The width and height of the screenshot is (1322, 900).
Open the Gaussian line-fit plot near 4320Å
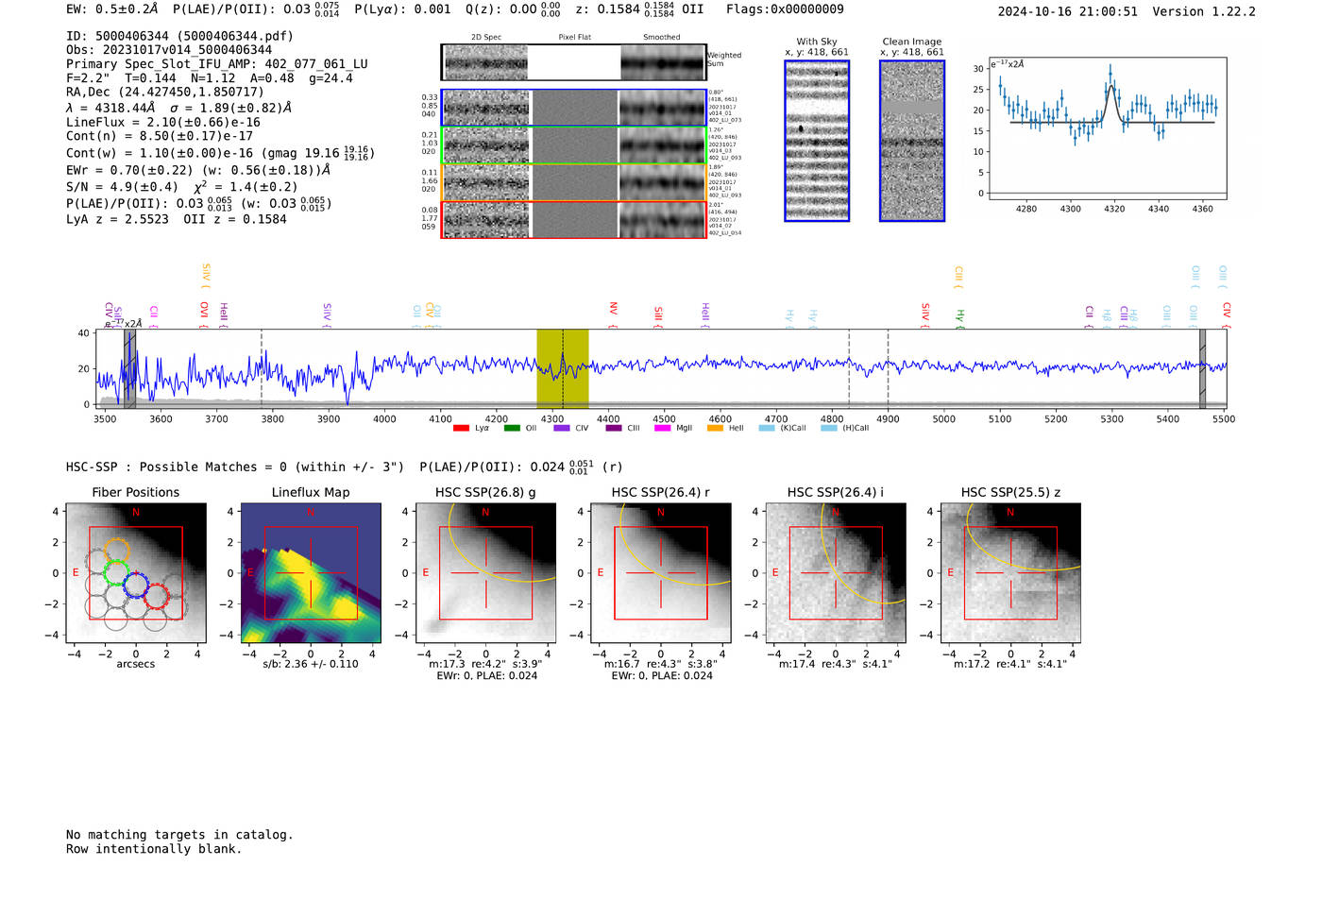(x=1108, y=127)
